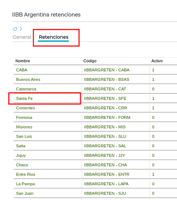This screenshot has height=200, width=177.
Task: Click the tag icon above the tabs
Action: pos(15,29)
